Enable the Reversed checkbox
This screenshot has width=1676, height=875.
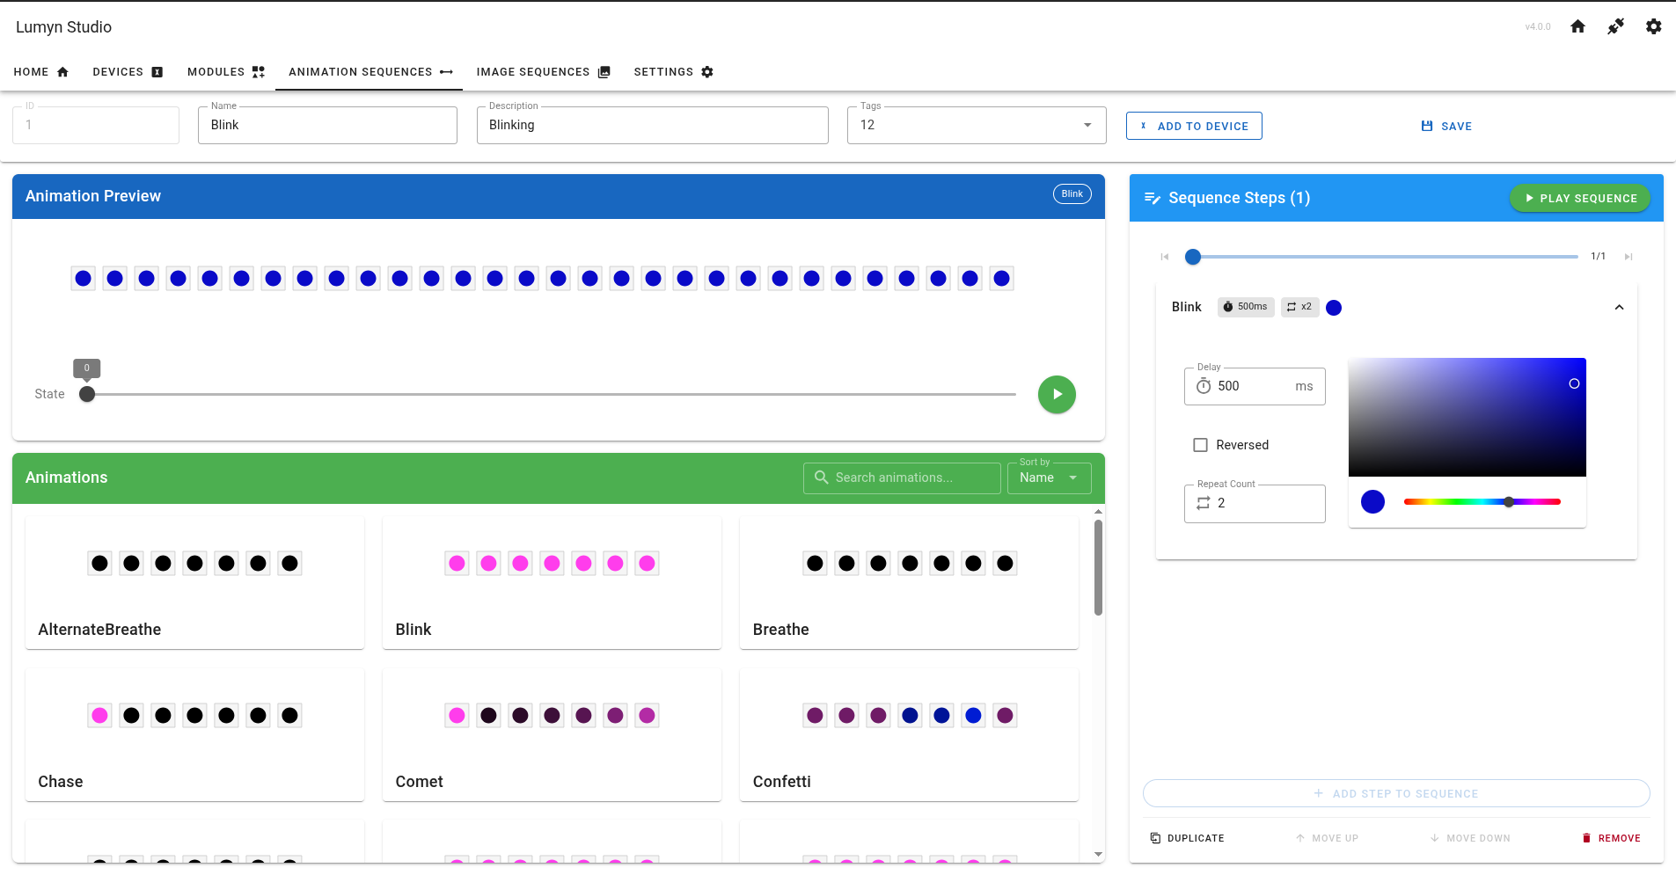(1200, 445)
